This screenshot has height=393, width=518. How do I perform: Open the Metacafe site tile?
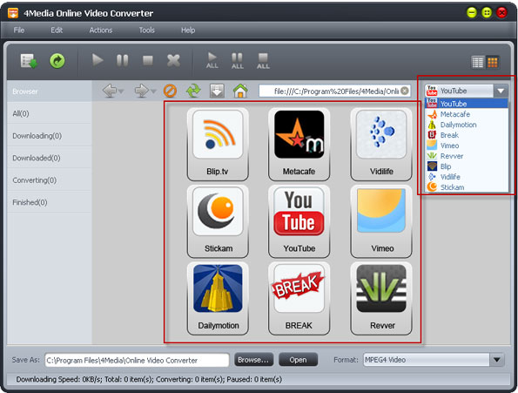[299, 144]
